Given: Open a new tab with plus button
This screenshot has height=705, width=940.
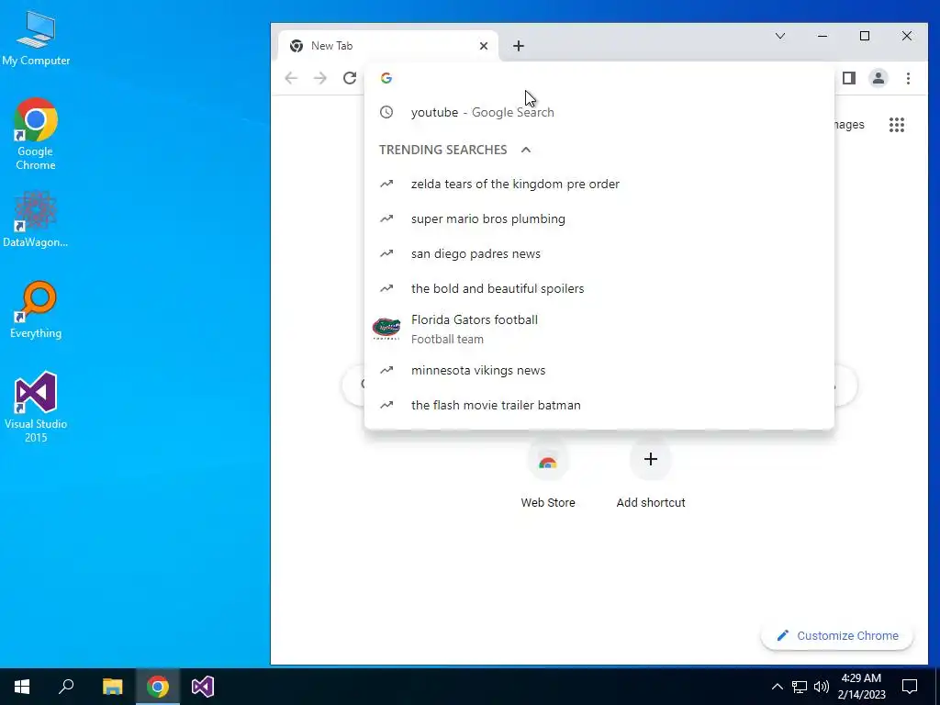Looking at the screenshot, I should 519,46.
